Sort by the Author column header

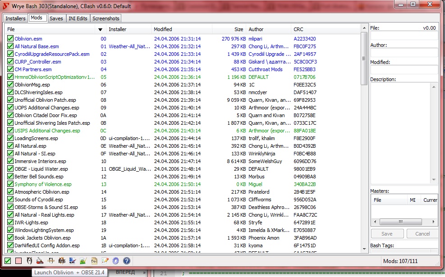click(x=268, y=29)
